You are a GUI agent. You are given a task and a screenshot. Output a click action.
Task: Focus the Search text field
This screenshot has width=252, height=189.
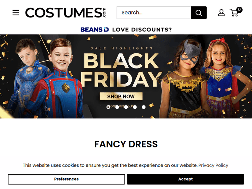(x=154, y=13)
